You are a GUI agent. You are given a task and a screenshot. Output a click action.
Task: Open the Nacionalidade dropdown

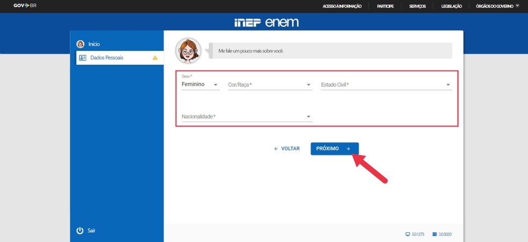247,117
